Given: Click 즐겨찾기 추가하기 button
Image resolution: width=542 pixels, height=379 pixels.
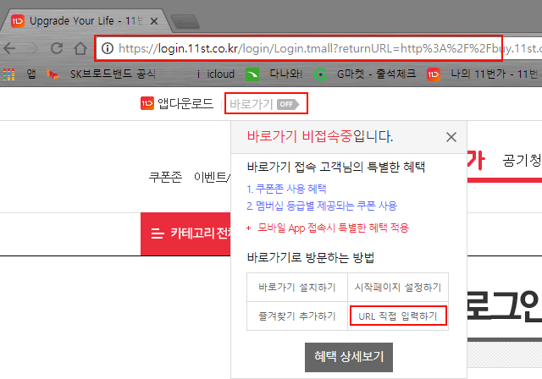Looking at the screenshot, I should 297,316.
